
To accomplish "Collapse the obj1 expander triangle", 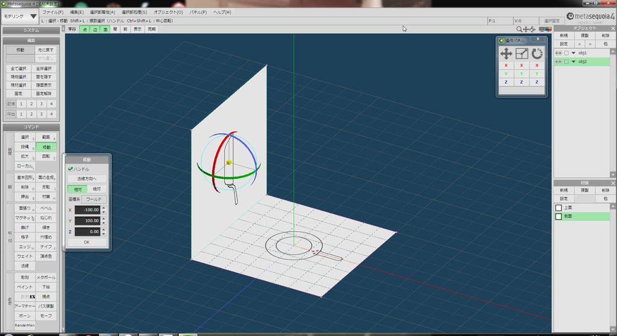I will coord(574,53).
